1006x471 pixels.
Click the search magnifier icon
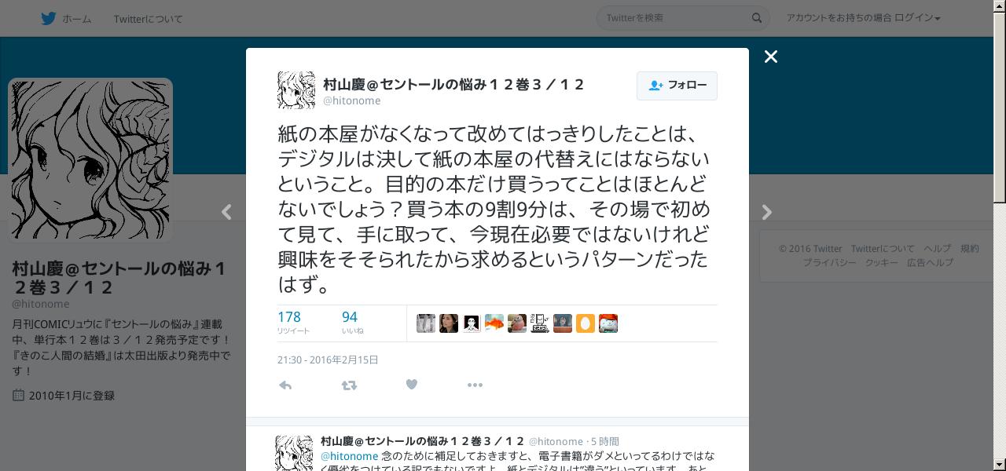757,18
